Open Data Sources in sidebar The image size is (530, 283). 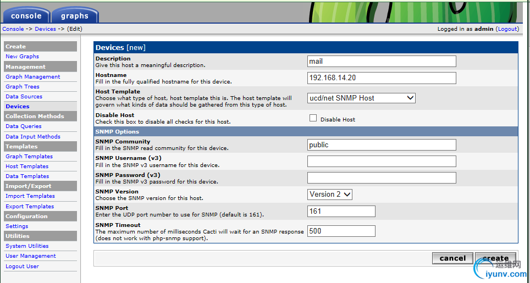pyautogui.click(x=24, y=96)
